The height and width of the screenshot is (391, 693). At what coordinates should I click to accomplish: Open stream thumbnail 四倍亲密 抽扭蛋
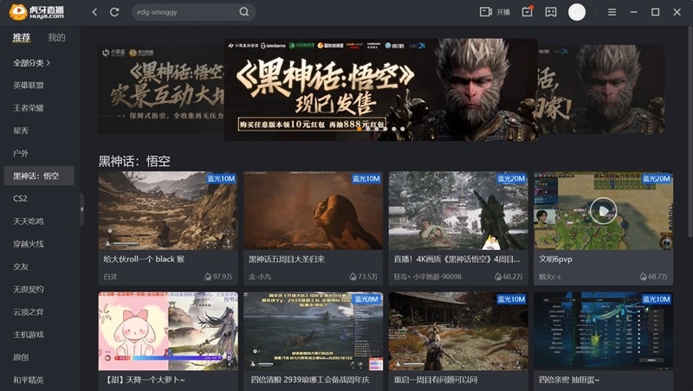click(603, 331)
